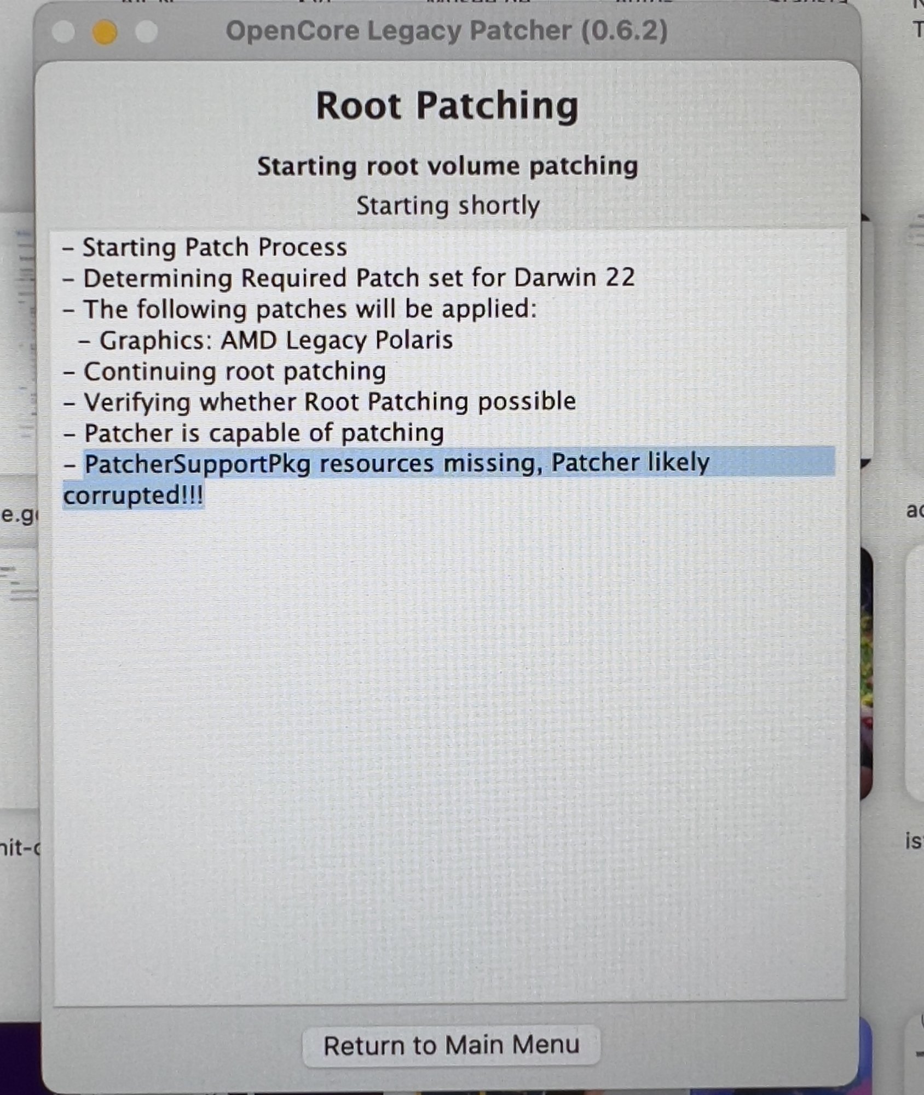Select 'Determining Required Patch set for Darwin 22' line

point(349,278)
